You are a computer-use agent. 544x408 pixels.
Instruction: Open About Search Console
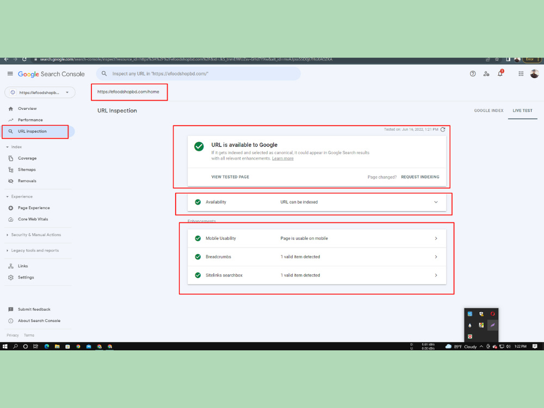click(x=38, y=321)
